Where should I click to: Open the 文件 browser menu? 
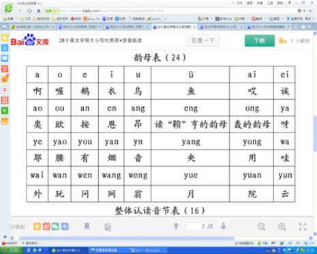(239, 3)
